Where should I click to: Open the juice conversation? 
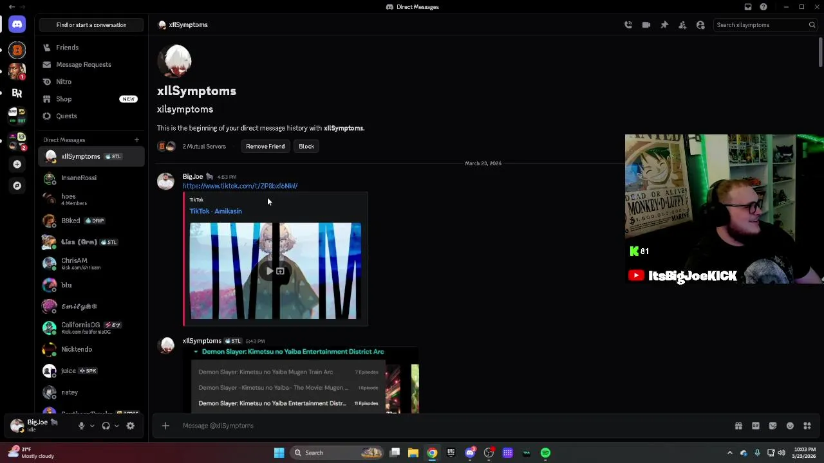91,370
